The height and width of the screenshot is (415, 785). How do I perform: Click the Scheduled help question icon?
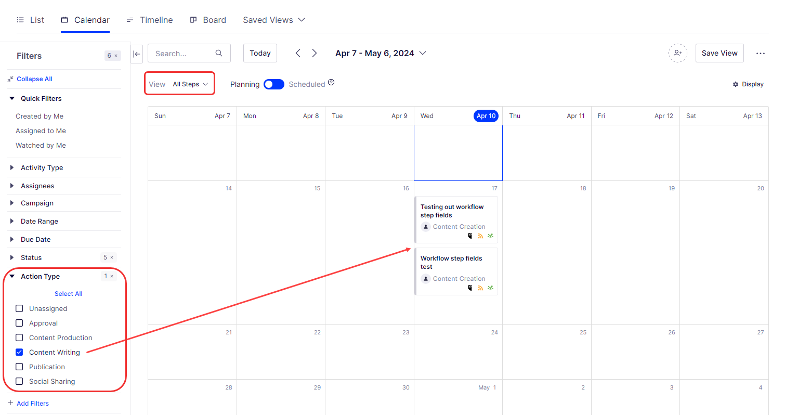331,83
